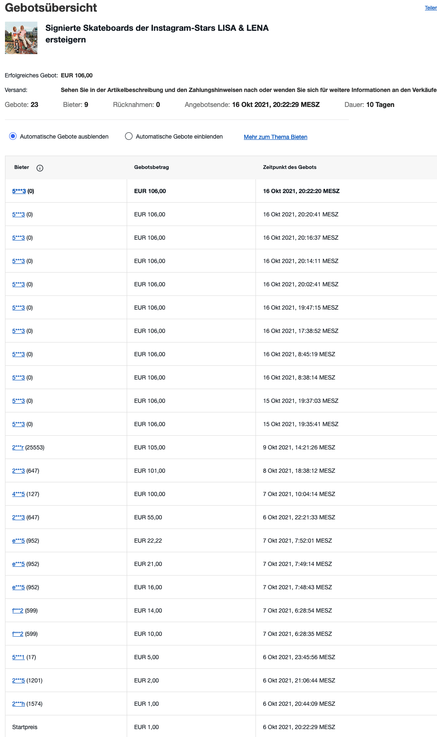Image resolution: width=437 pixels, height=737 pixels.
Task: Open bidder 2***5 with 1201 rating
Action: [x=19, y=680]
